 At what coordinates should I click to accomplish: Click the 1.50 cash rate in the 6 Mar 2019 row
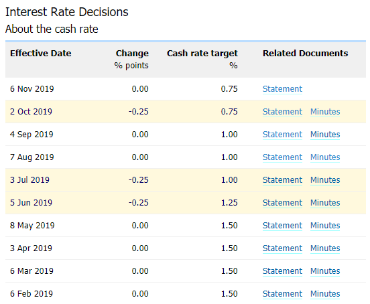229,271
